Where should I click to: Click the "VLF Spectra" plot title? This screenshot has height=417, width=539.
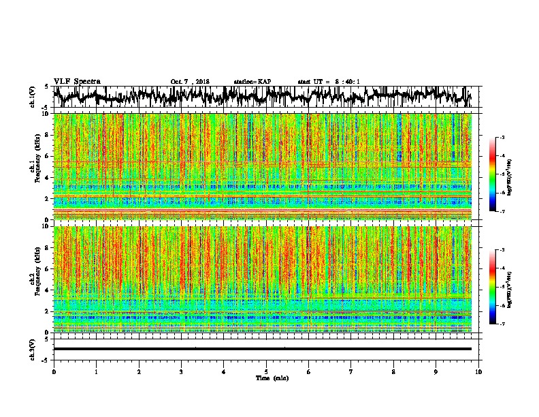click(x=77, y=82)
